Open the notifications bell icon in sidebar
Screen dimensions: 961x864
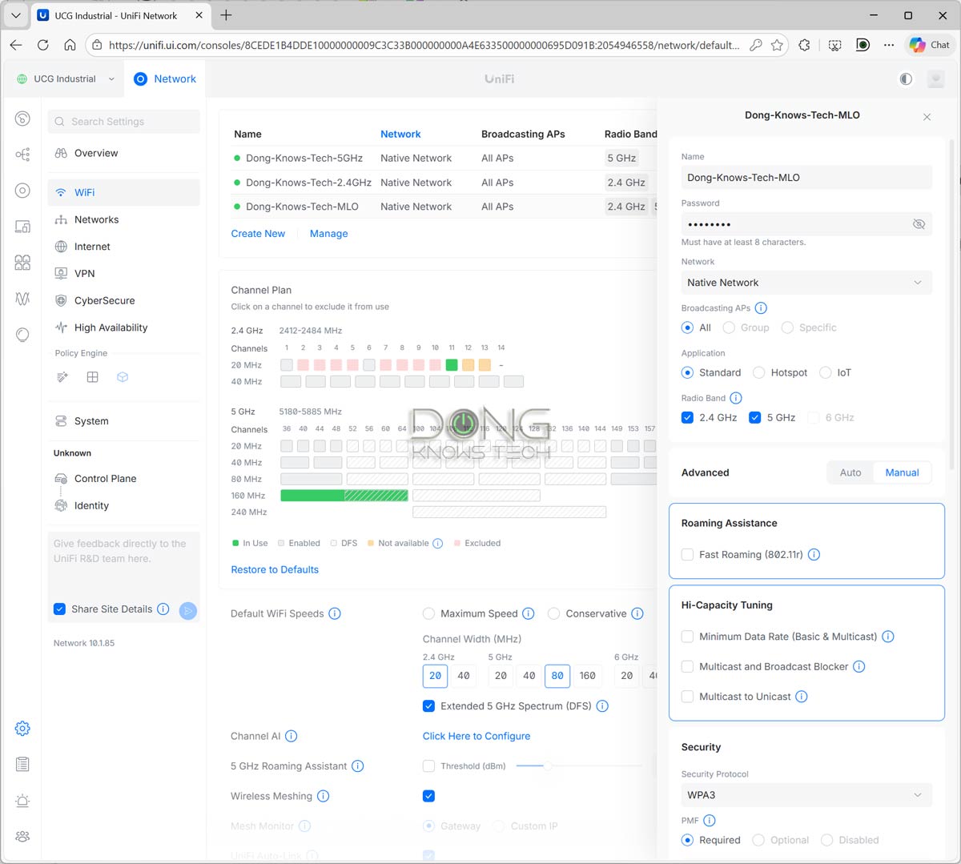[x=22, y=801]
